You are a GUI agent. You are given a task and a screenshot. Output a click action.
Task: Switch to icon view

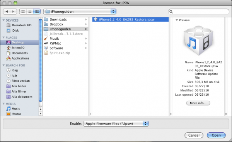[x=23, y=12]
